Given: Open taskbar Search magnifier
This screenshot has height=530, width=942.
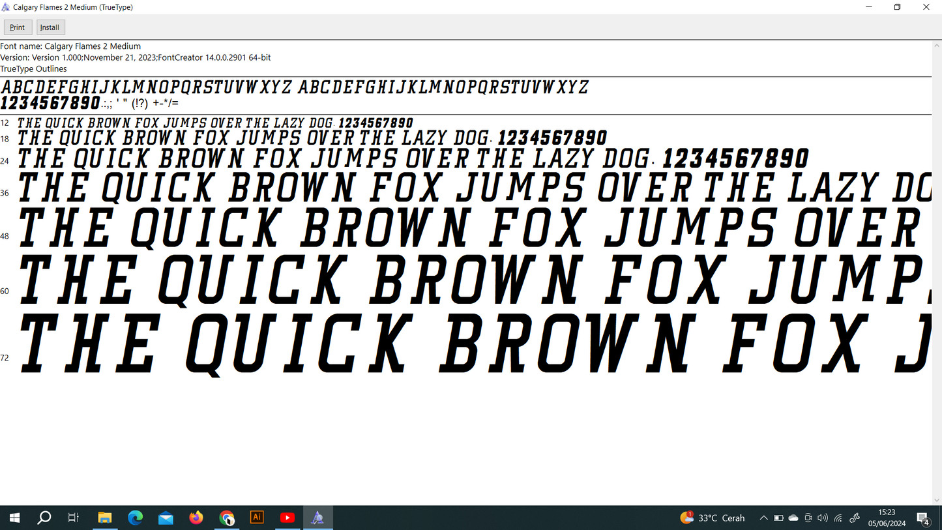Looking at the screenshot, I should [x=44, y=518].
